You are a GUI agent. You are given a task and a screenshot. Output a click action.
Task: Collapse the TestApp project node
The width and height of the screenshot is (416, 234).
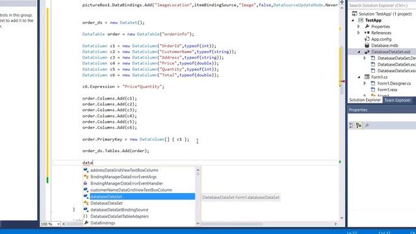click(353, 20)
